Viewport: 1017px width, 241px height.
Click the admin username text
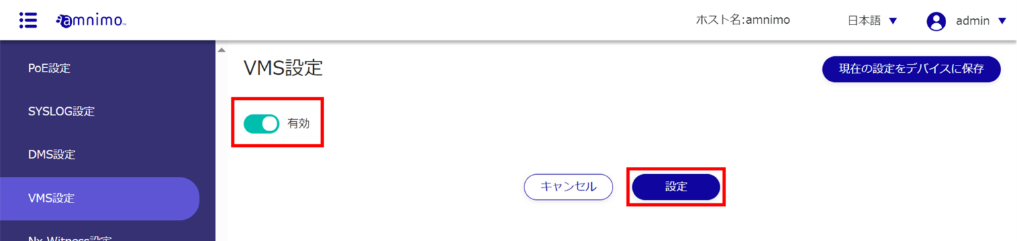(x=973, y=21)
